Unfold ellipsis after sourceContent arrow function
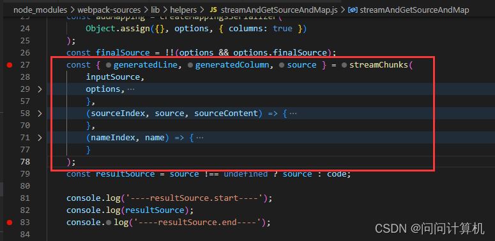 tap(293, 113)
